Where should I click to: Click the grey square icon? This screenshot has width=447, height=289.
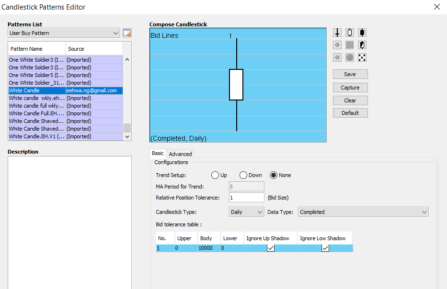pyautogui.click(x=350, y=45)
